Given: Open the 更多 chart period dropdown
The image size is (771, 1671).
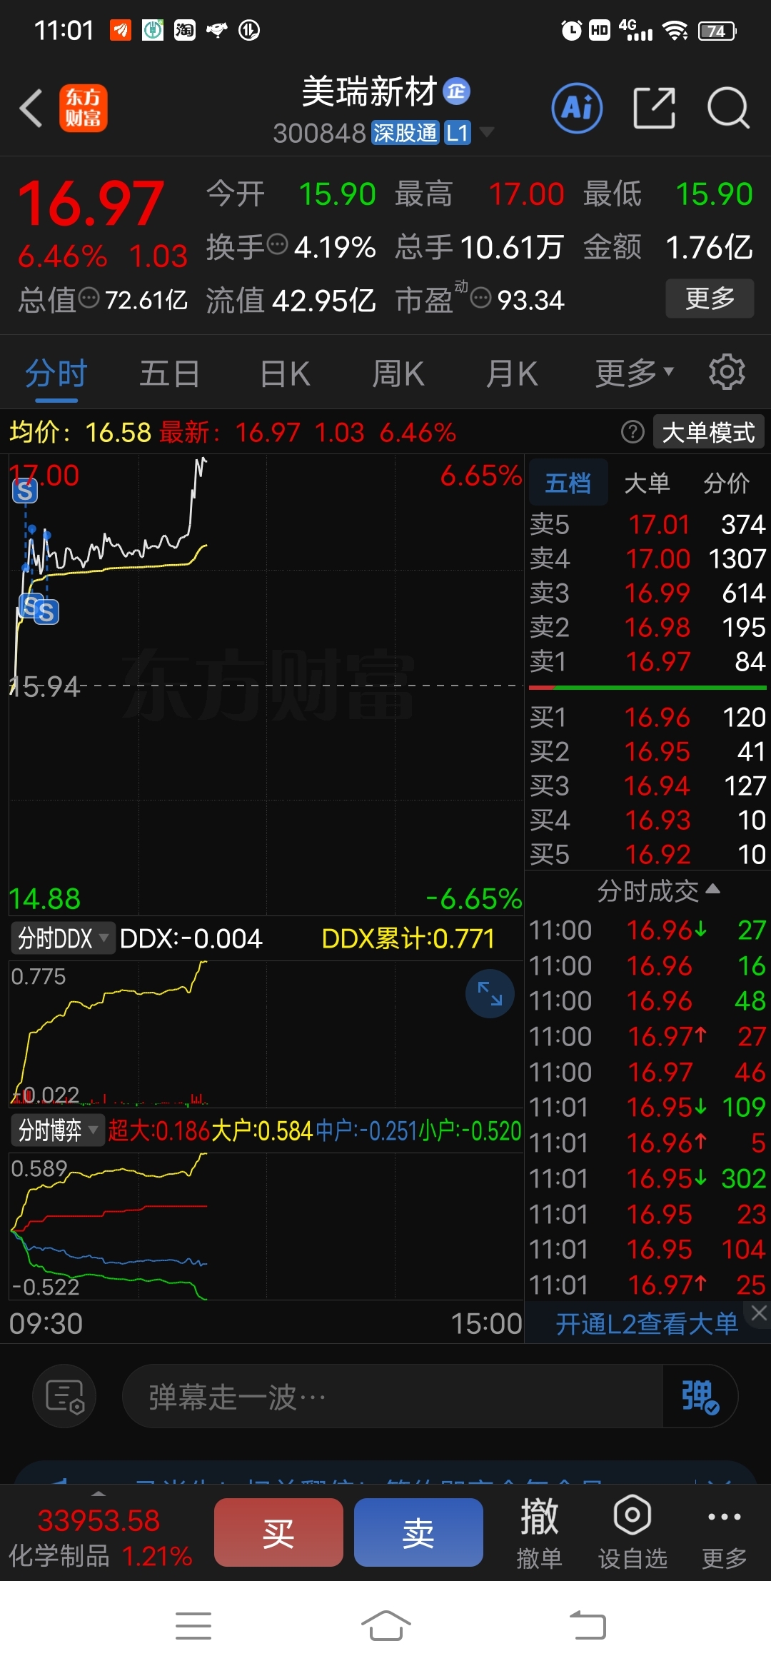Looking at the screenshot, I should pyautogui.click(x=635, y=373).
